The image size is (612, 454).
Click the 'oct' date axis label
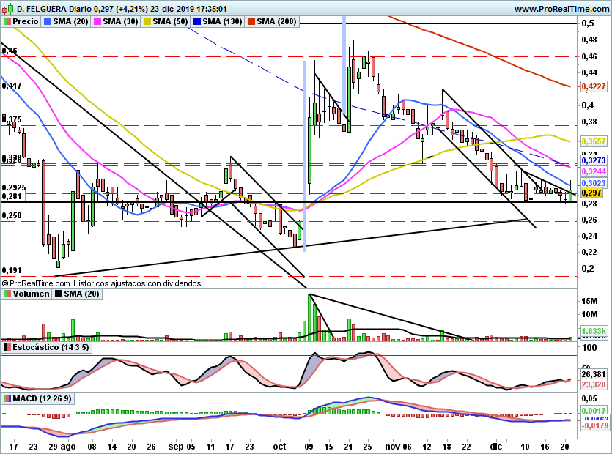click(x=279, y=445)
